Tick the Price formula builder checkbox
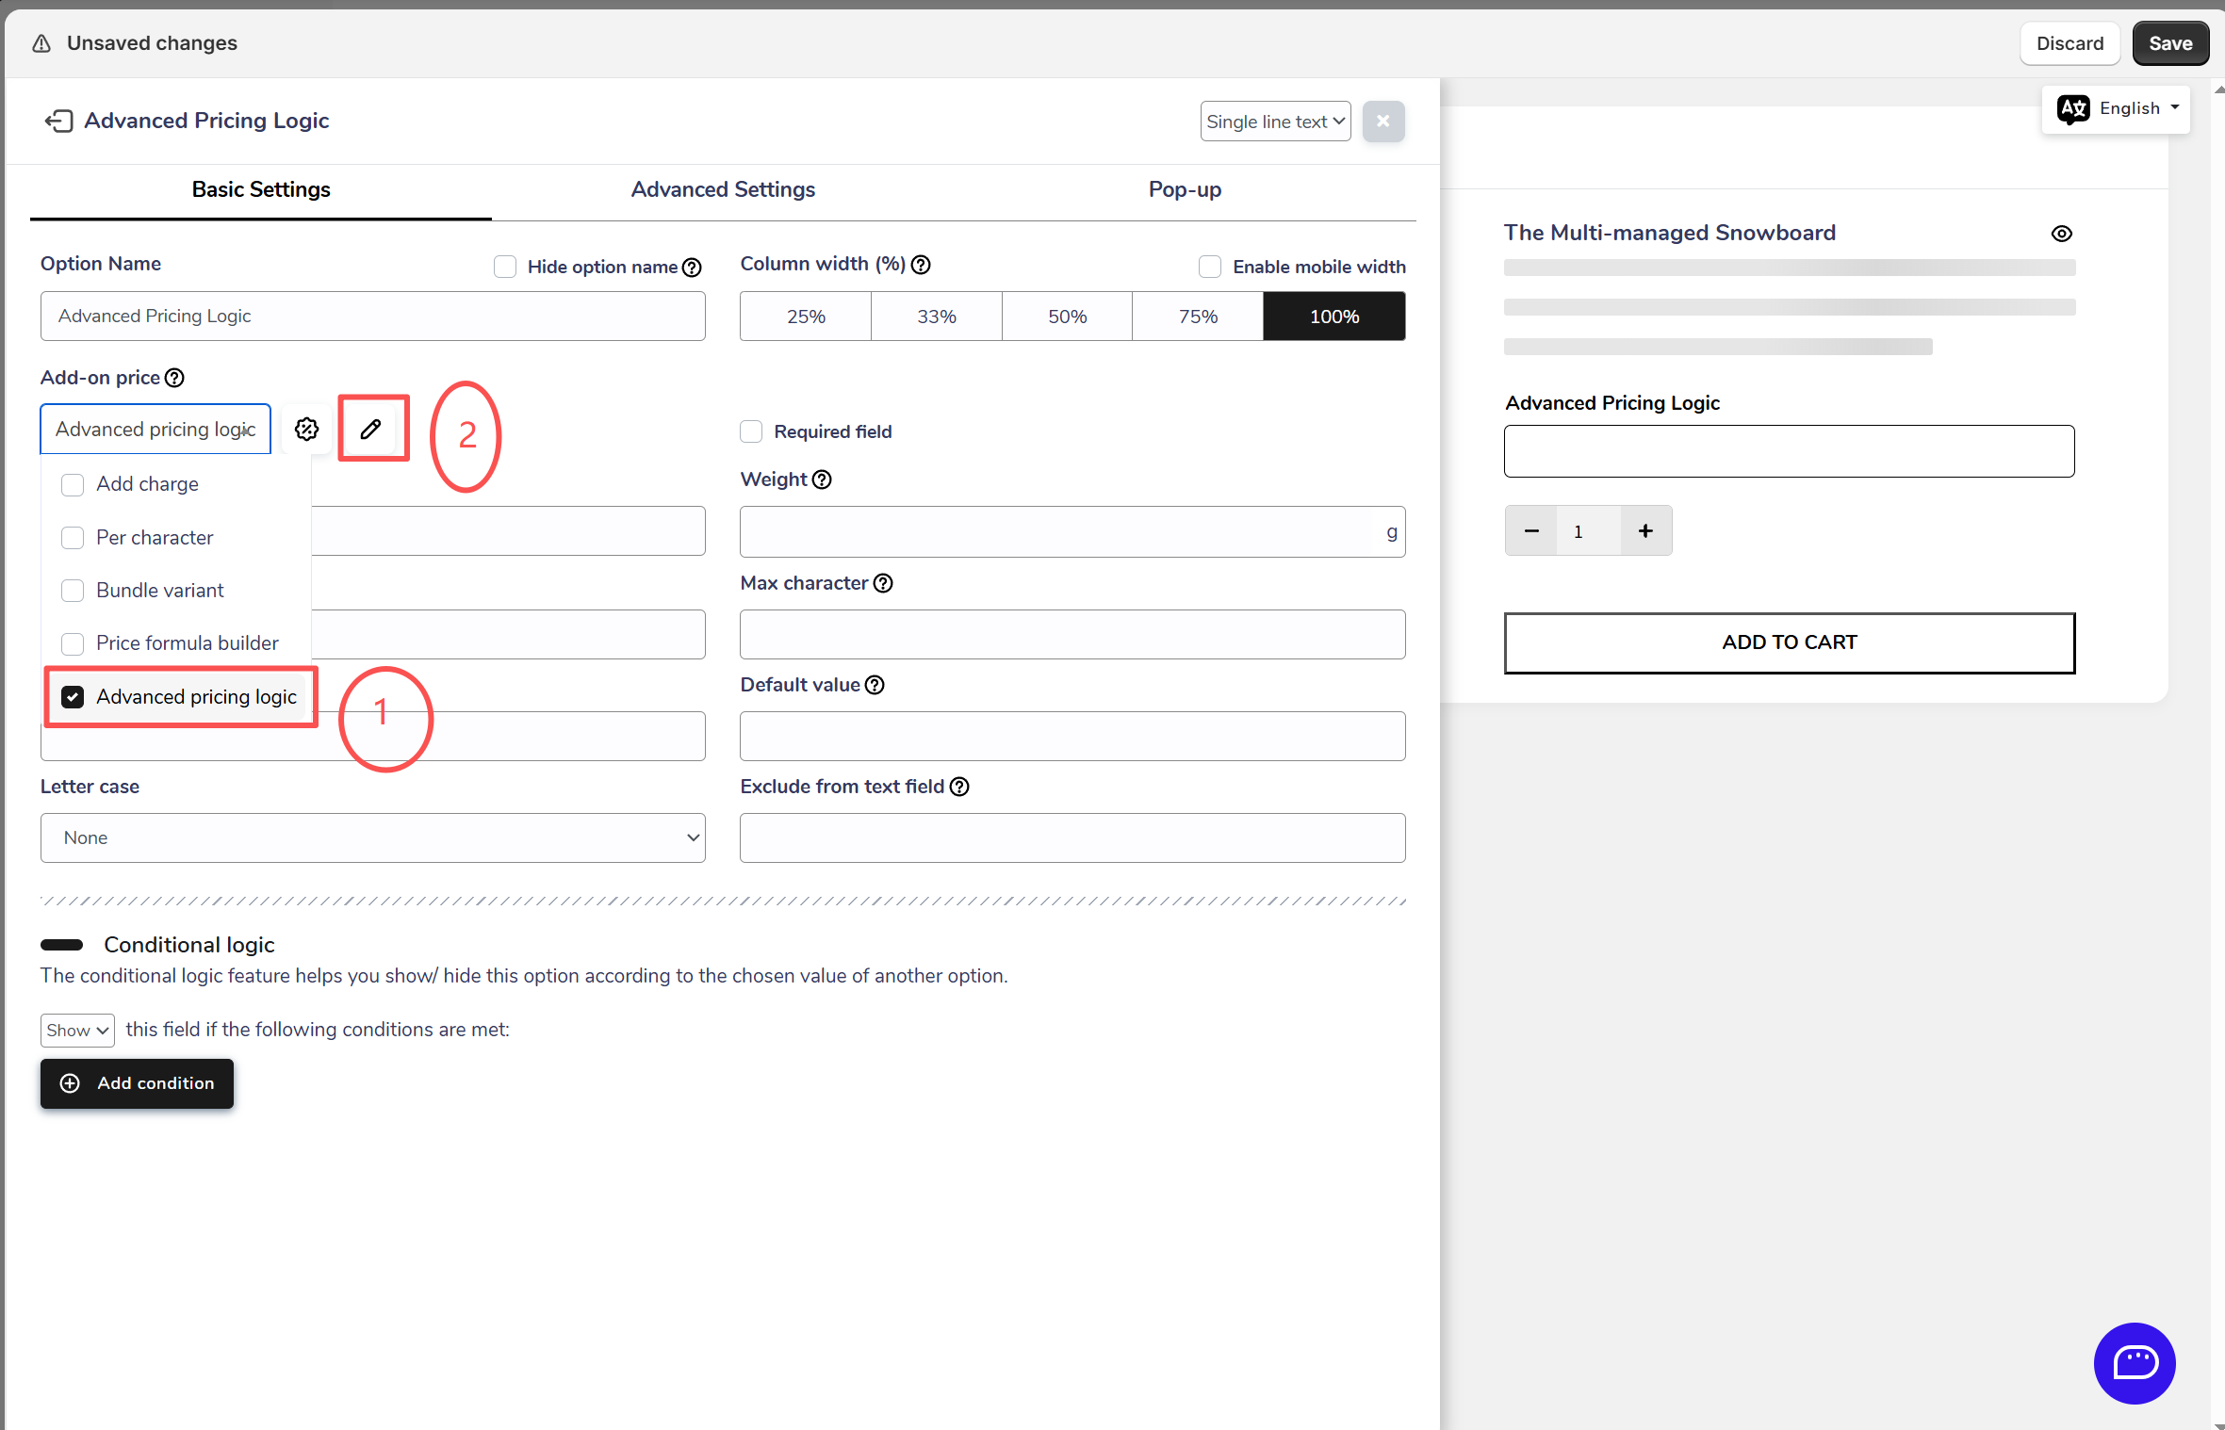 click(73, 643)
